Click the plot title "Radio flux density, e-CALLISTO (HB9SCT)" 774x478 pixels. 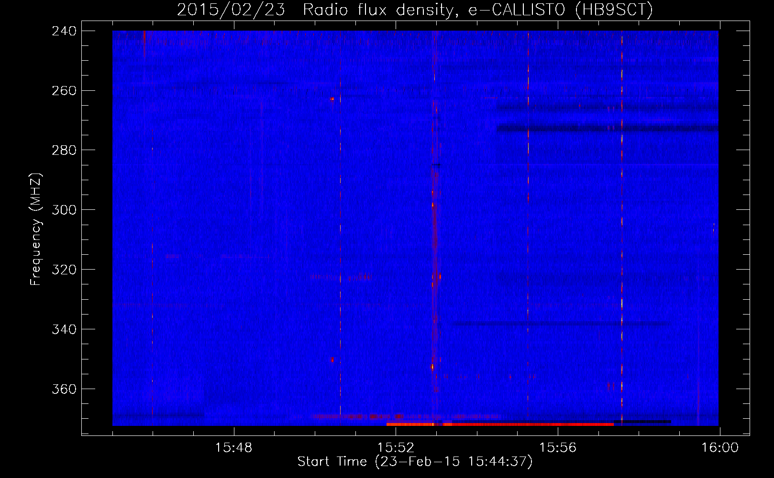(477, 10)
